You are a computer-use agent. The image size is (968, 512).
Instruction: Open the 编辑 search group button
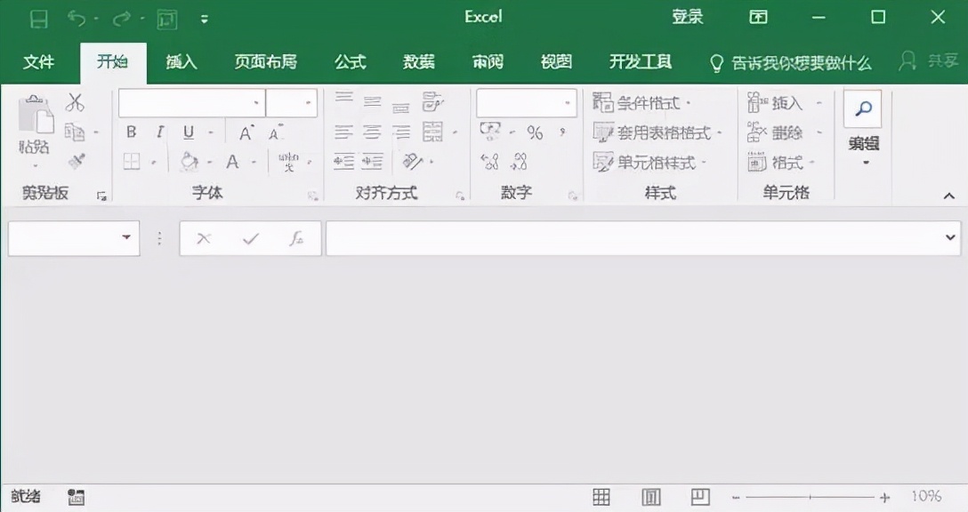pyautogui.click(x=863, y=130)
